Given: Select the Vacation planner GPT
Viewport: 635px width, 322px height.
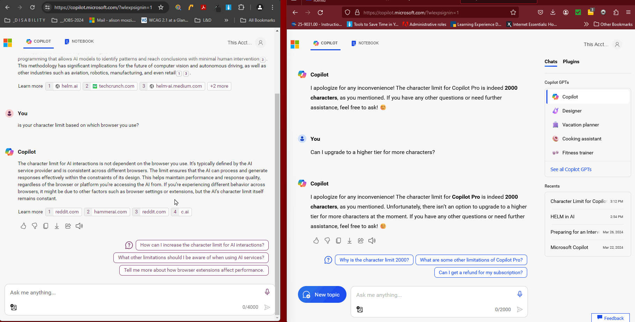Looking at the screenshot, I should [x=588, y=125].
